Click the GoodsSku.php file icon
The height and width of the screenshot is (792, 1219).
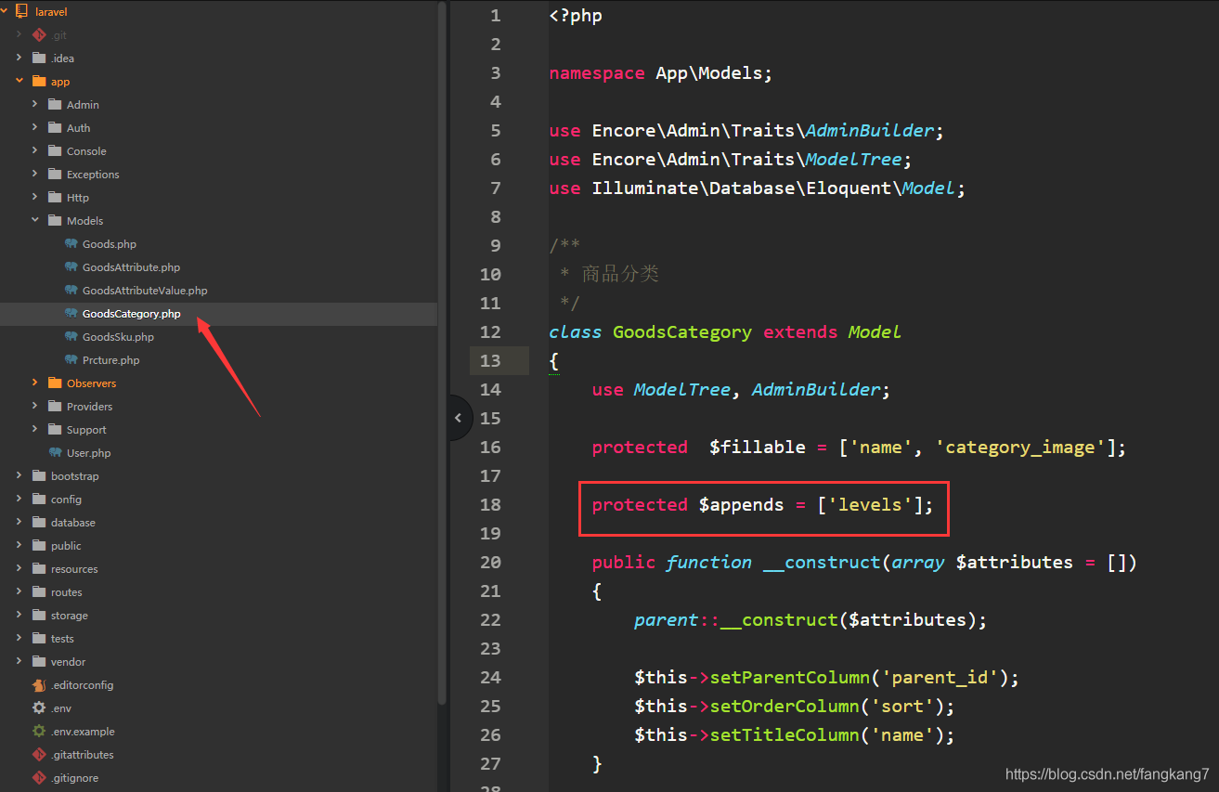71,337
